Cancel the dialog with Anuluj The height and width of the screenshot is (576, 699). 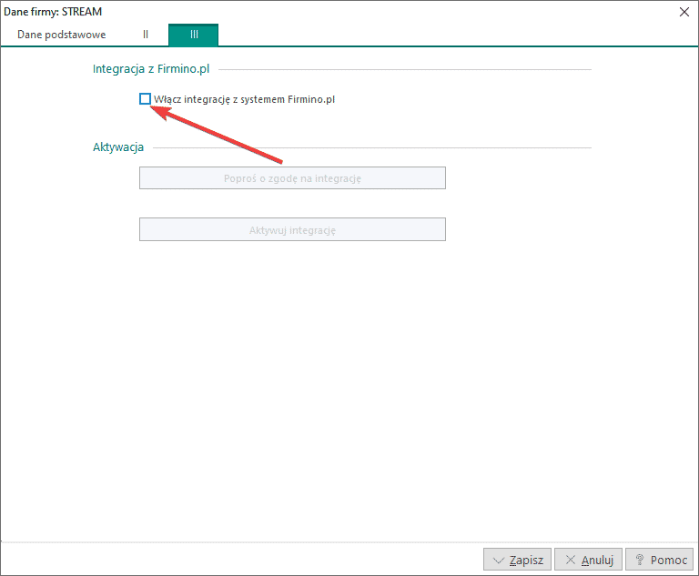pos(588,560)
